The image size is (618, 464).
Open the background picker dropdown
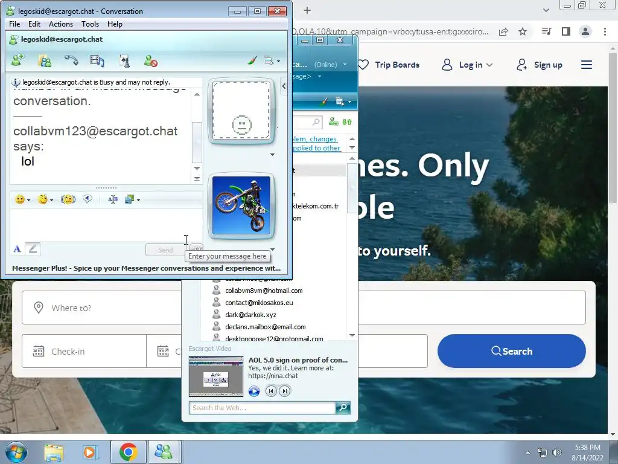click(132, 199)
